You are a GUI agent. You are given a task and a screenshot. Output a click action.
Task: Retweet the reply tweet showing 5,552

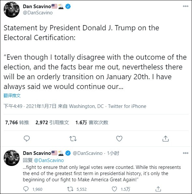(x=70, y=189)
